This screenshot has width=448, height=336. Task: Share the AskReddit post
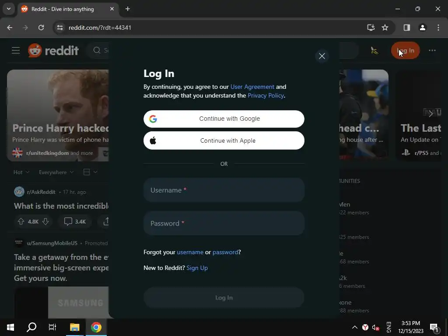[x=106, y=221]
